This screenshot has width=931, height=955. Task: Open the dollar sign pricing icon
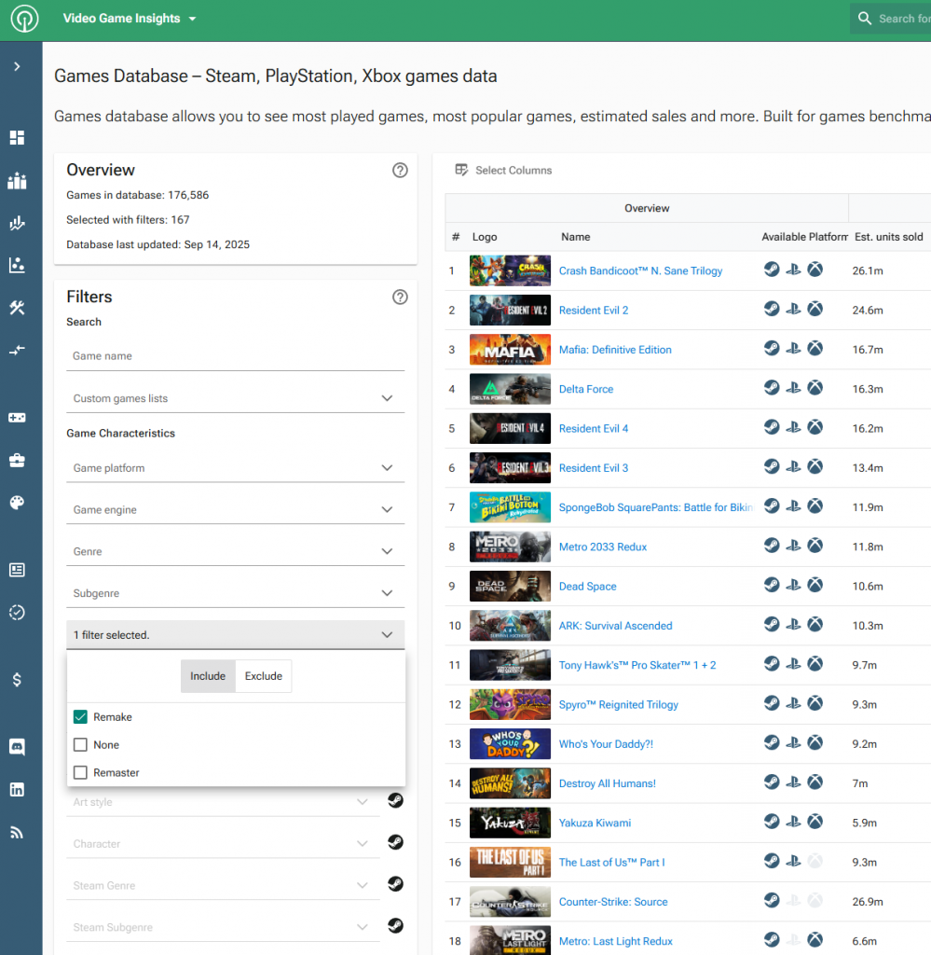tap(17, 679)
